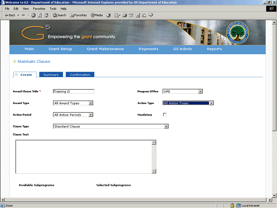
Task: Click Clause Text scrollbar up arrow
Action: point(154,143)
